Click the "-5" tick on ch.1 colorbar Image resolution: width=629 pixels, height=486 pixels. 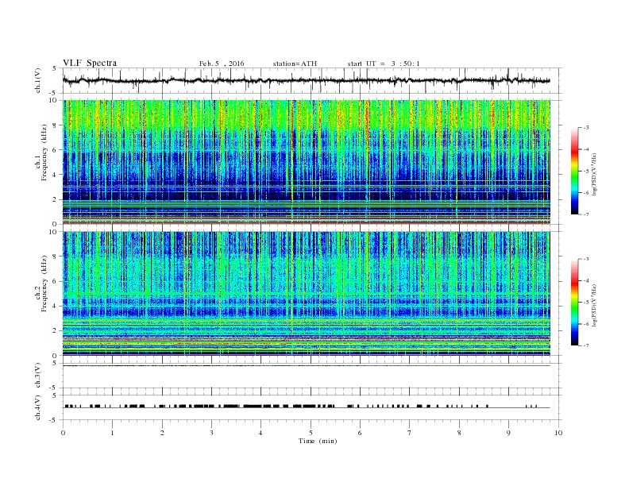[586, 171]
